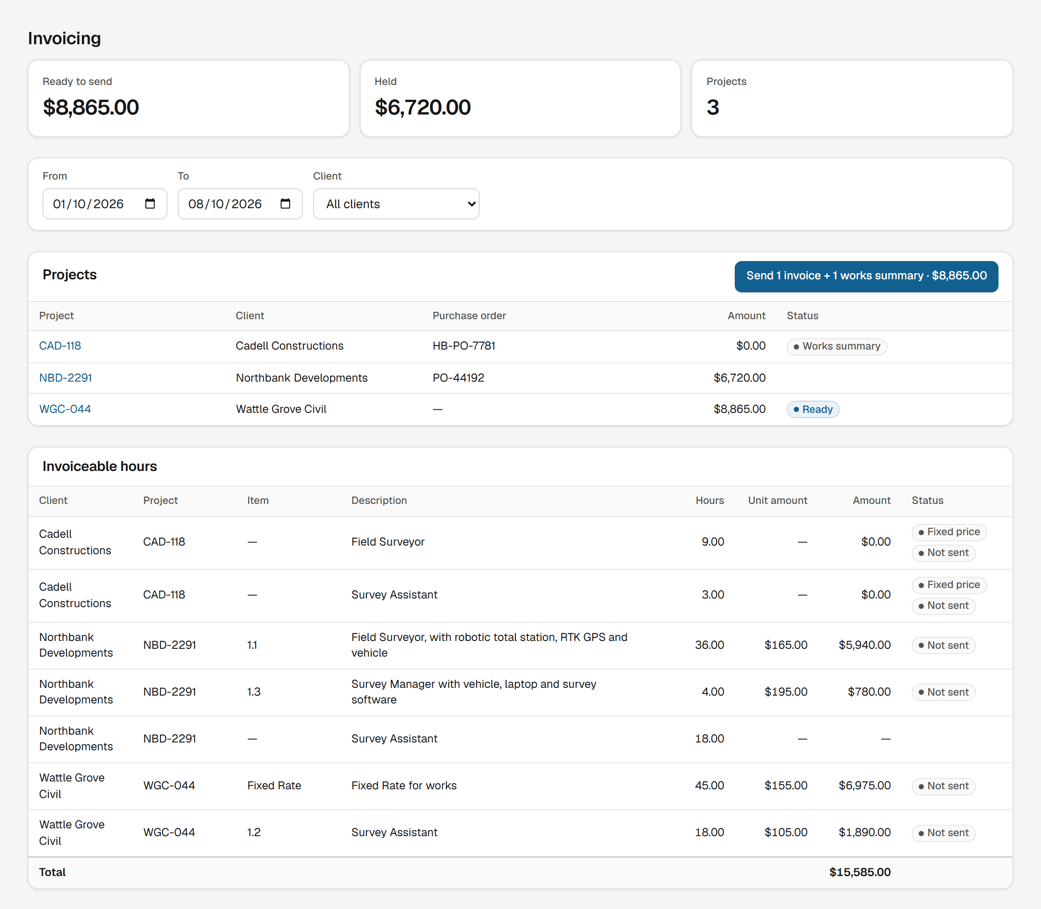Click Not sent badge on $6,975.00 row

tap(943, 786)
